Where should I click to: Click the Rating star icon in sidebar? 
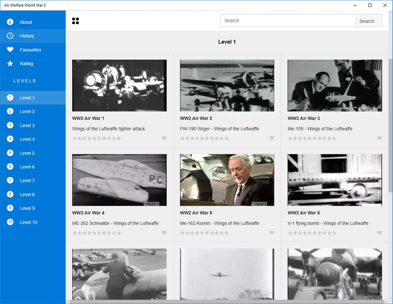(x=10, y=63)
